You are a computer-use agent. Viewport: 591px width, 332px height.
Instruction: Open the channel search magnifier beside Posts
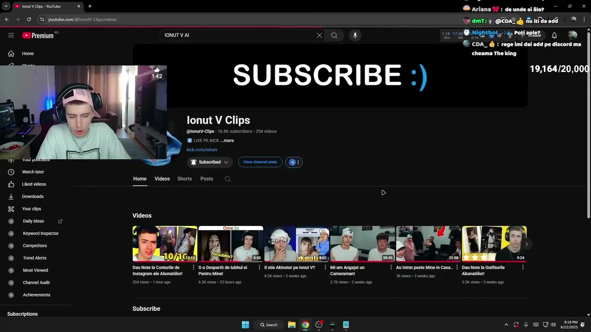coord(228,179)
